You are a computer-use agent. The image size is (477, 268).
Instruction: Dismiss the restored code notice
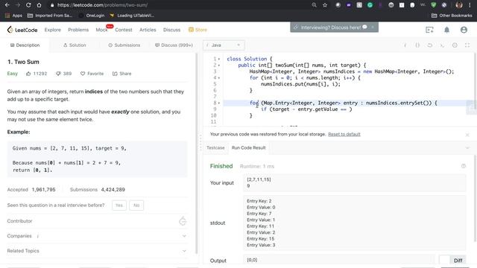click(467, 135)
